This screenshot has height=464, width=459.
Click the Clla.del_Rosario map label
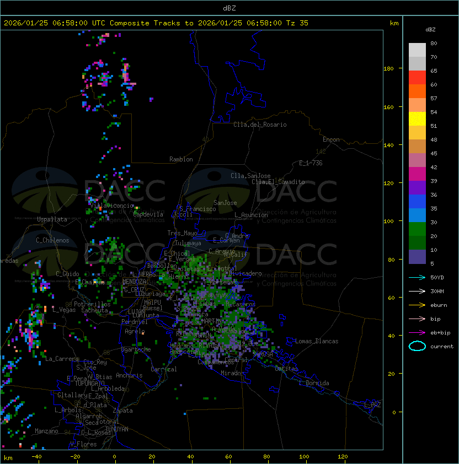260,125
